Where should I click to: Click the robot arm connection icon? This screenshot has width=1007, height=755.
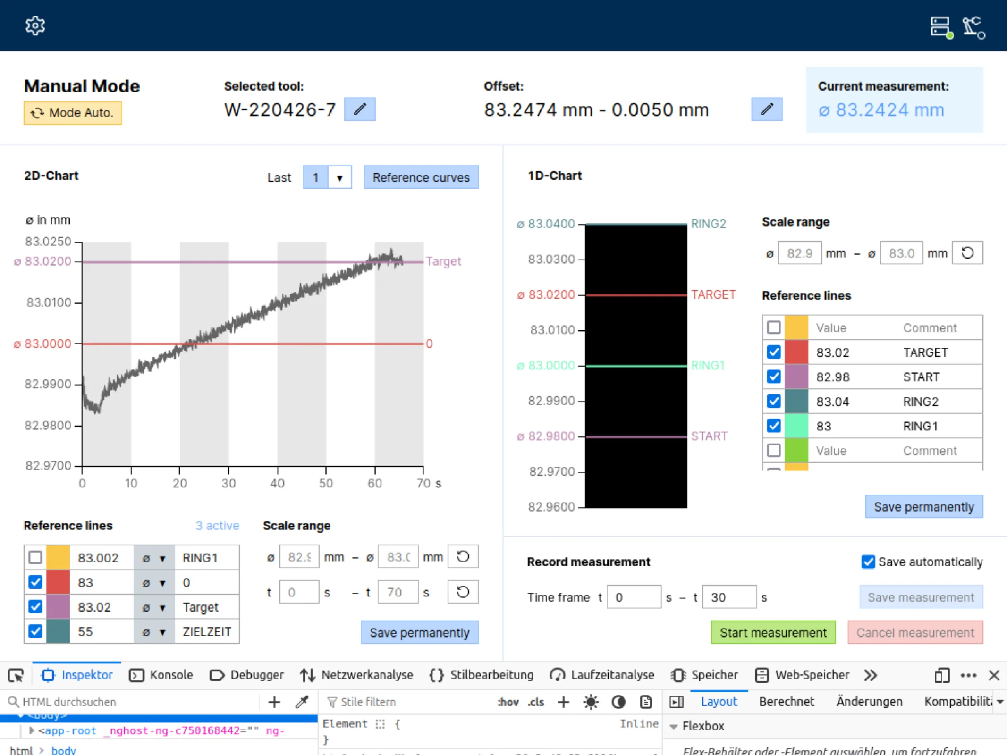[x=974, y=27]
